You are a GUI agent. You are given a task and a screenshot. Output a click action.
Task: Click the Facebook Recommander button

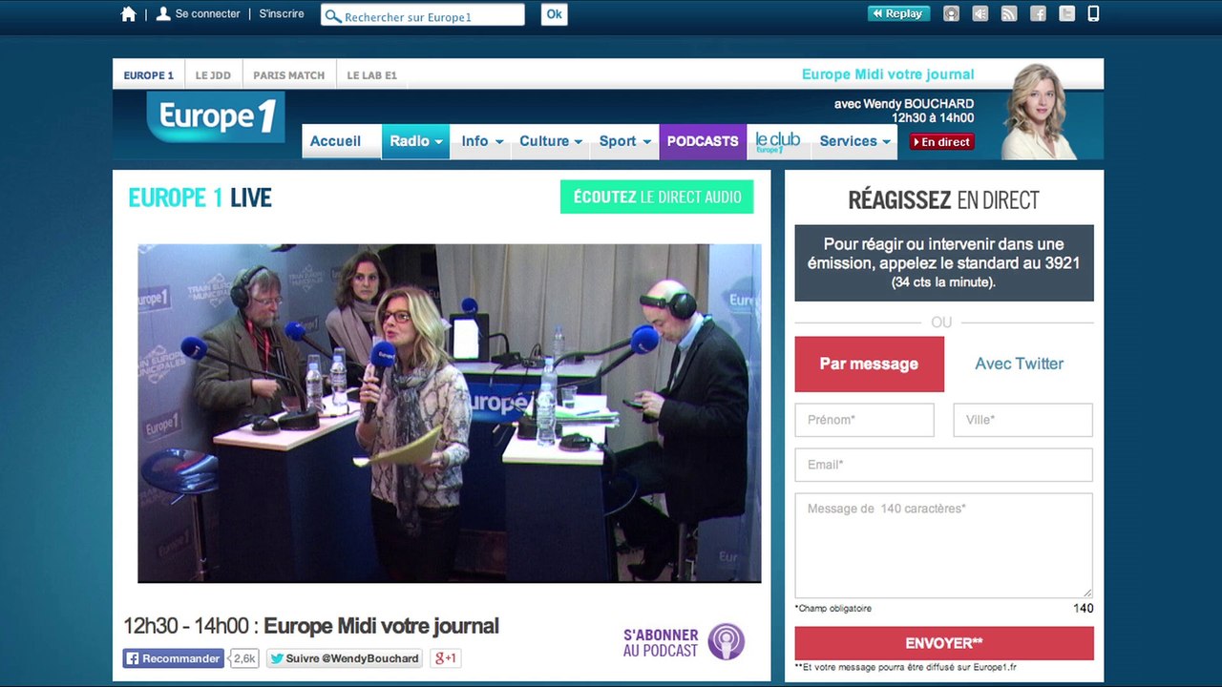coord(173,658)
